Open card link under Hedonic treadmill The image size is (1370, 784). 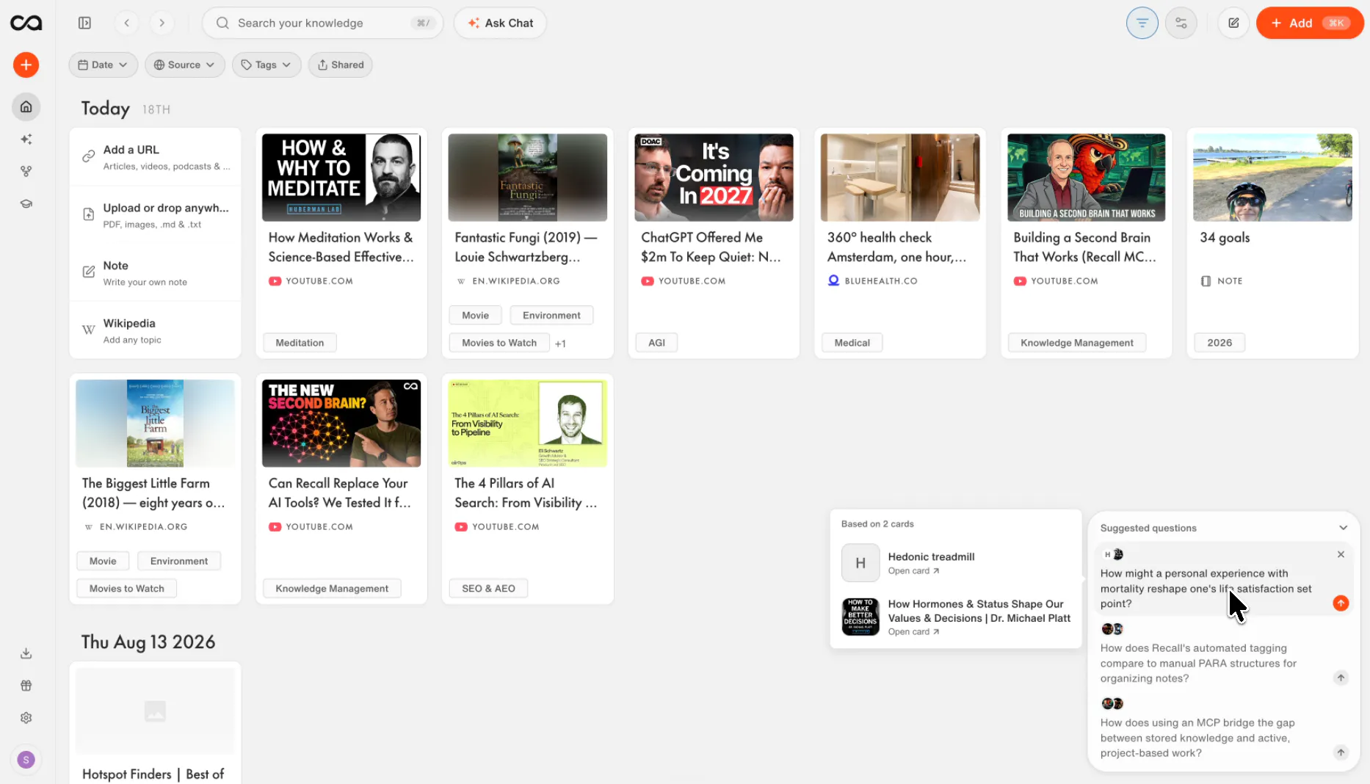point(913,571)
